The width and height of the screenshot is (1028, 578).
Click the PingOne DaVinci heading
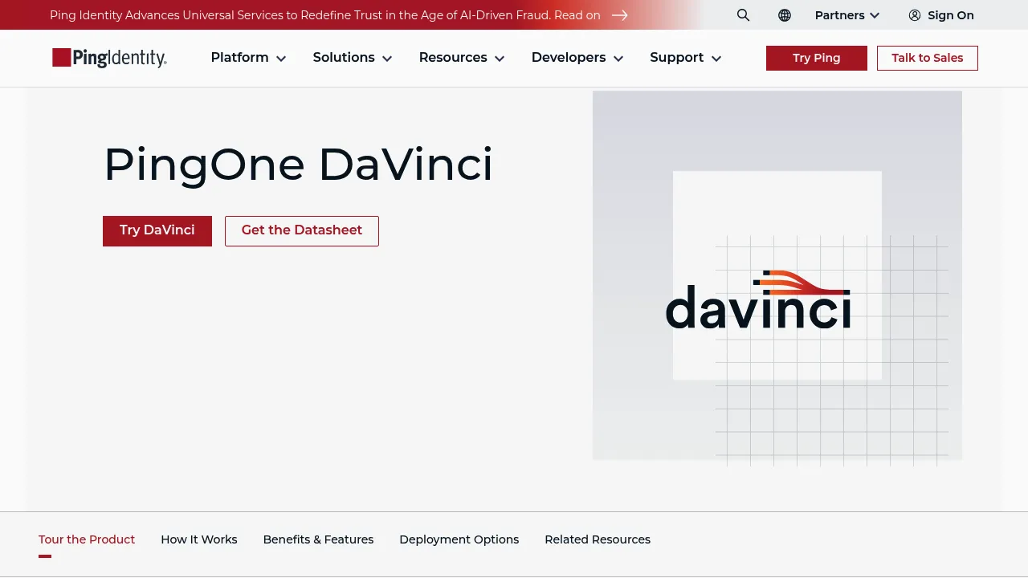[298, 164]
